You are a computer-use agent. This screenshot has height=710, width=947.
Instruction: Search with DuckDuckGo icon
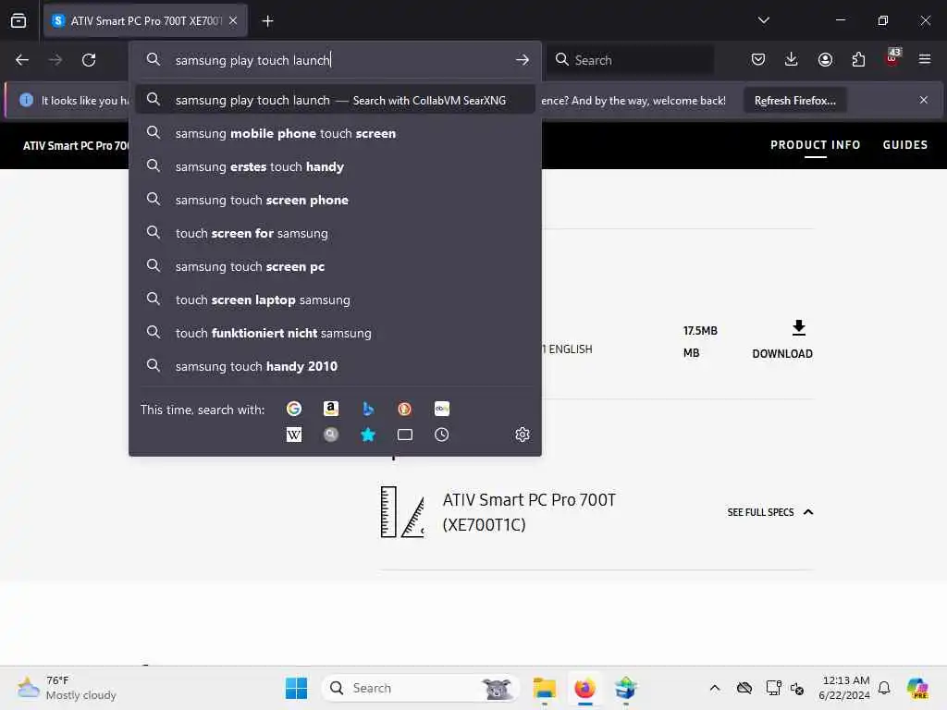pos(405,409)
